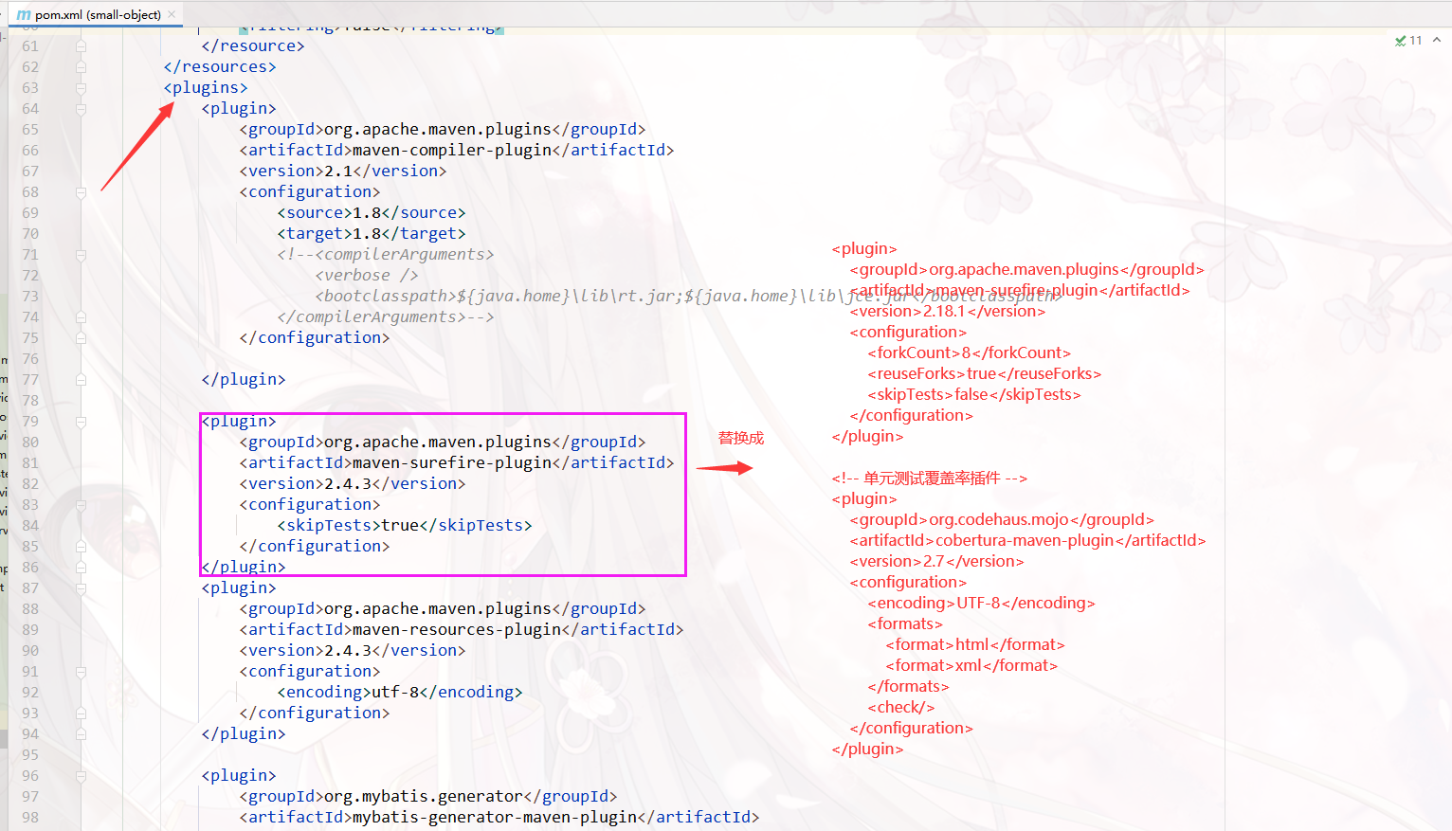1452x831 pixels.
Task: Fold the surefire <plugin> block at line 79
Action: (81, 421)
